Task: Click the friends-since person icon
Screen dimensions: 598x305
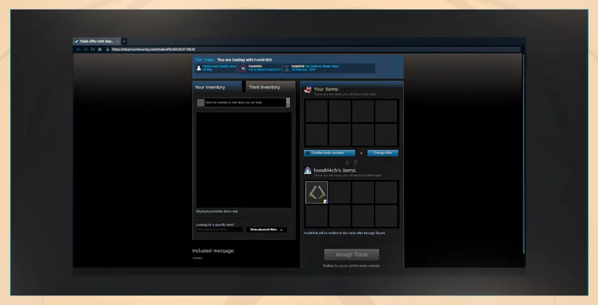Action: [x=198, y=68]
